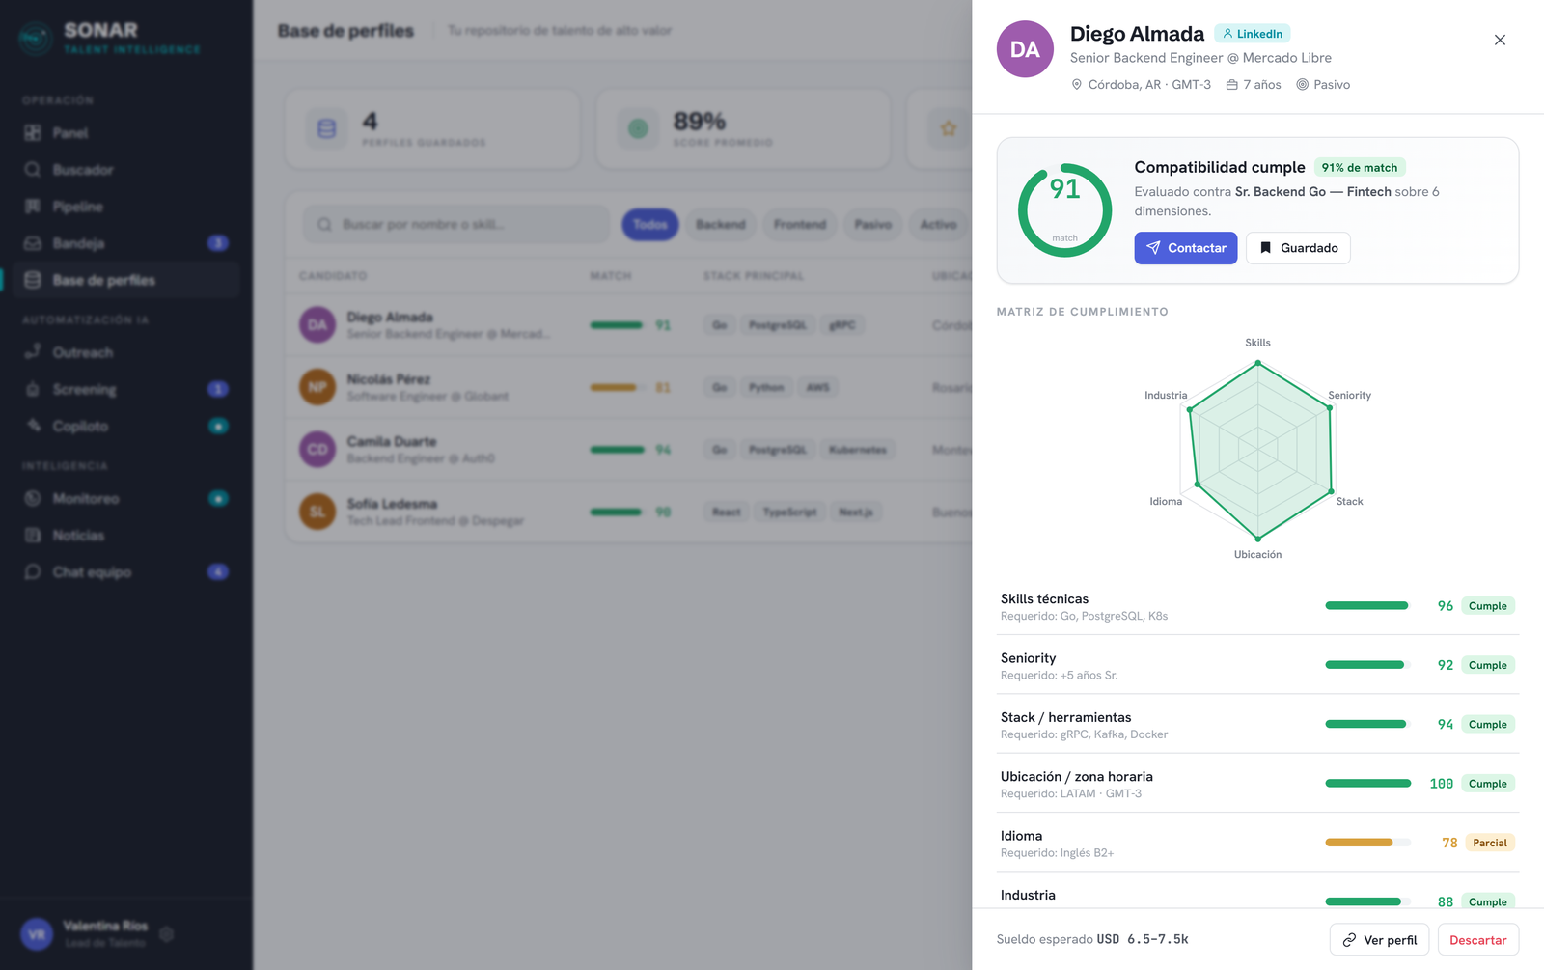1544x970 pixels.
Task: Click the Descartar button
Action: 1477,940
